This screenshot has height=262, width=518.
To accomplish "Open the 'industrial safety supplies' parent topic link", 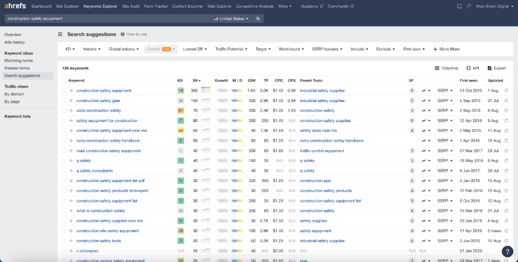I will click(322, 90).
